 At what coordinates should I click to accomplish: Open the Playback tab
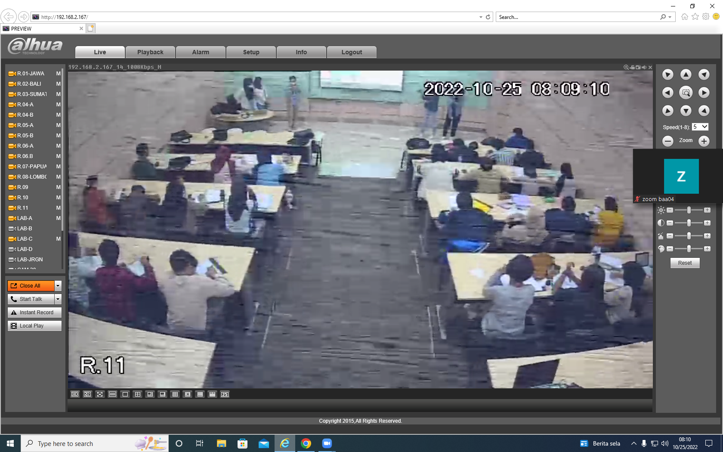[150, 52]
